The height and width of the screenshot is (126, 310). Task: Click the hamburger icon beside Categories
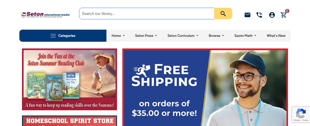coord(53,36)
